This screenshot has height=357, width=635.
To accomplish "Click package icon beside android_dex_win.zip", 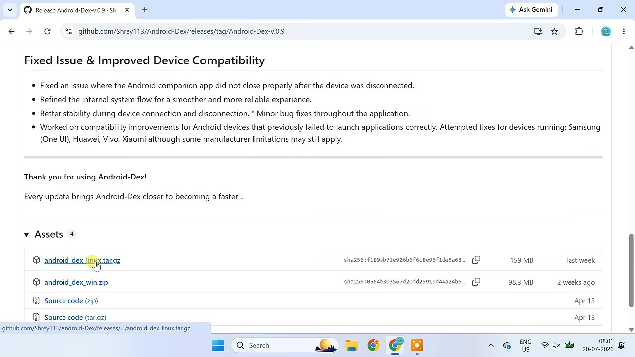I will tap(36, 282).
